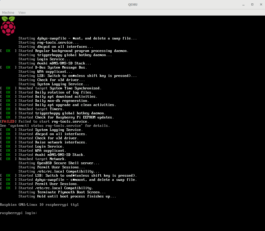Click the Raspberry Pi boot logo

8,26
